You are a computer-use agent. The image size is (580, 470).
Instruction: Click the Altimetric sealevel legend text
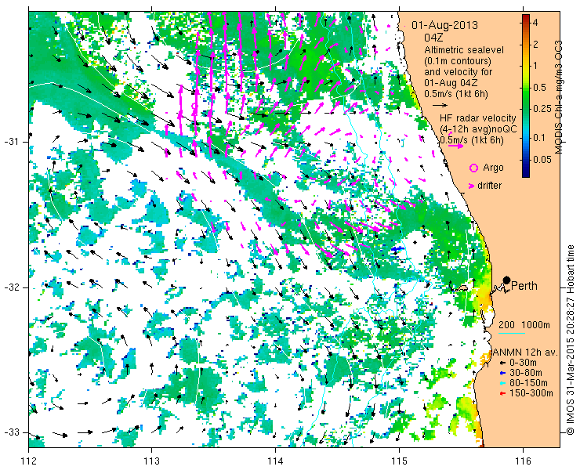[x=464, y=49]
